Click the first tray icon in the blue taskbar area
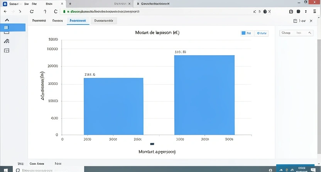Screen dimensions: 321x172 281,170
